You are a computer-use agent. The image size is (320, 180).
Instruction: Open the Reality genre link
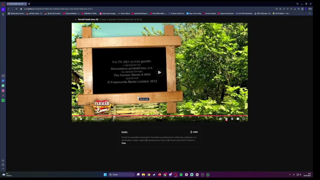coord(124,132)
